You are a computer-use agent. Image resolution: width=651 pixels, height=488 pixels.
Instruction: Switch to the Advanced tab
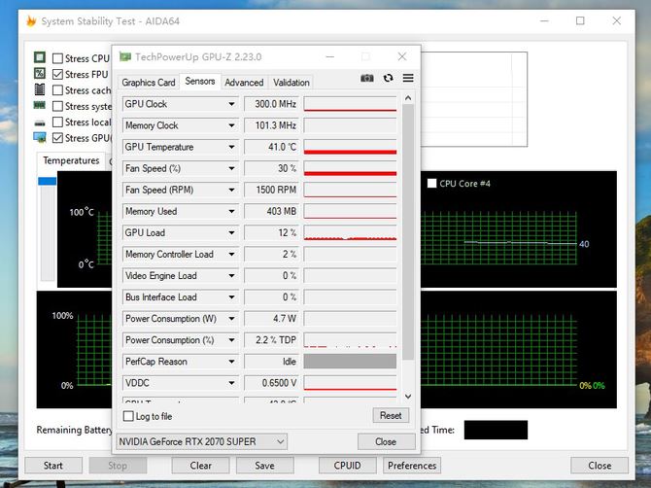point(244,83)
